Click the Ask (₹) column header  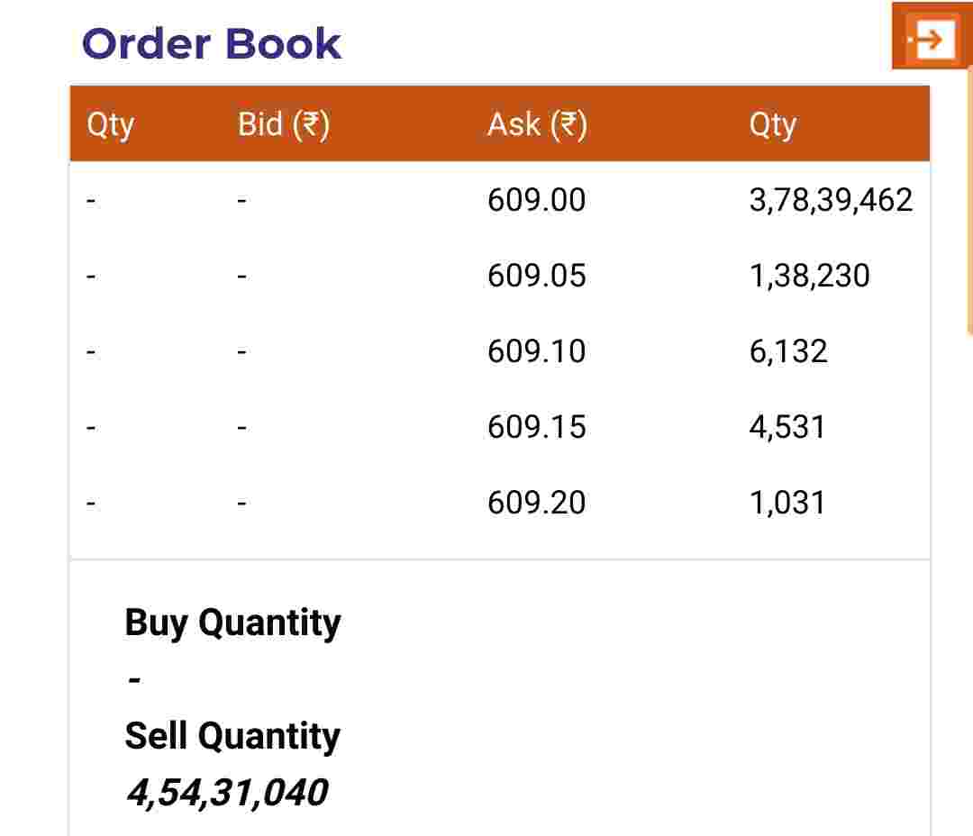pos(537,124)
